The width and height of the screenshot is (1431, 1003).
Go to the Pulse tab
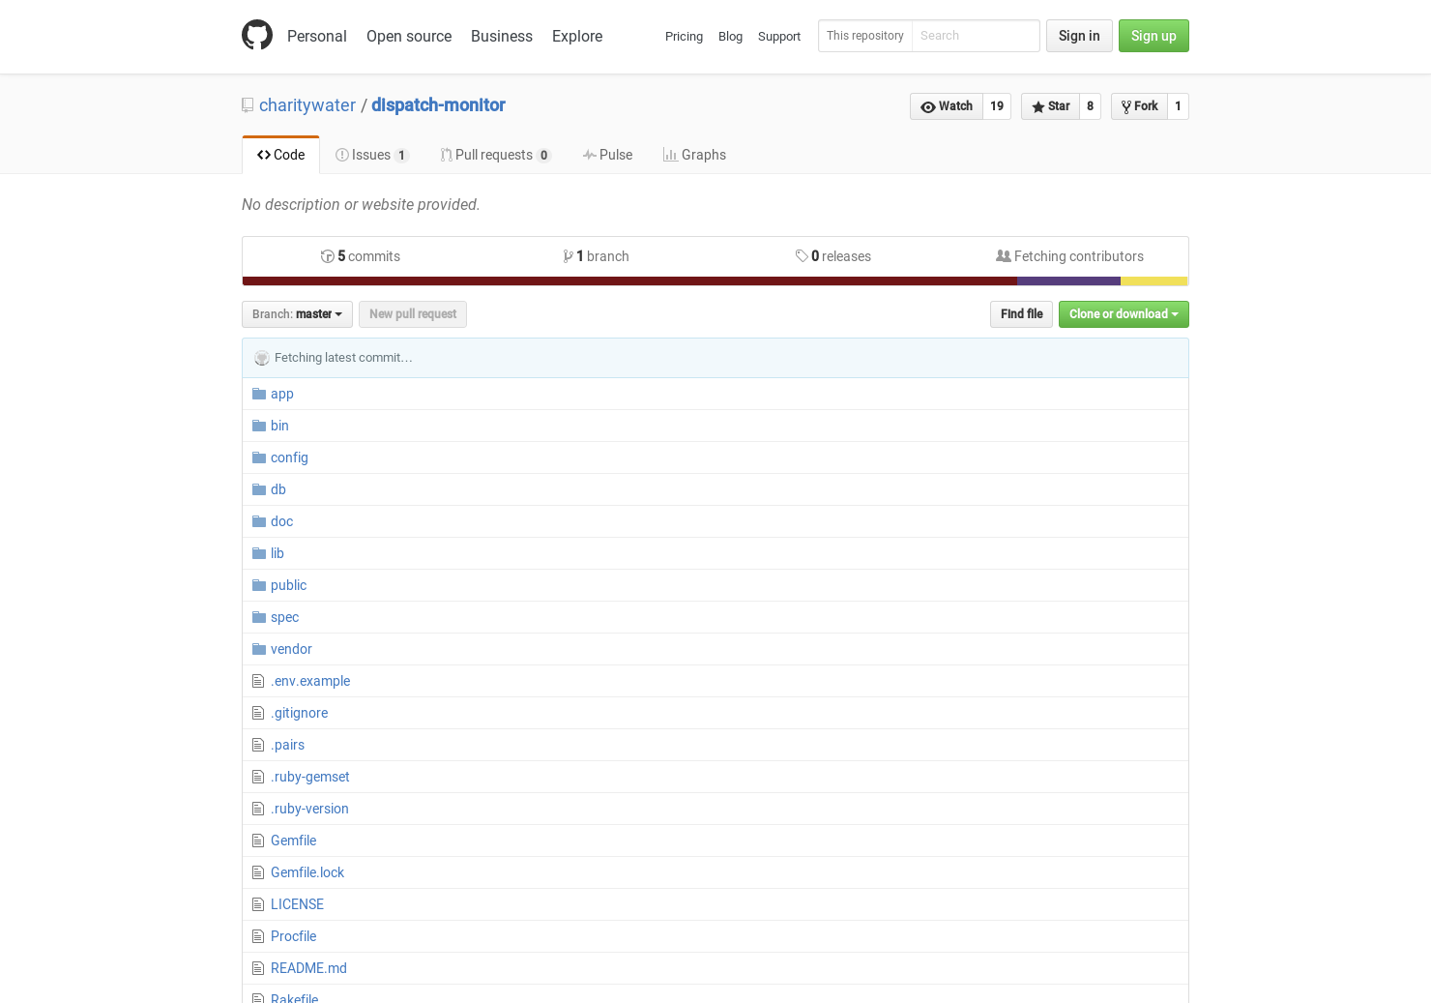607,155
